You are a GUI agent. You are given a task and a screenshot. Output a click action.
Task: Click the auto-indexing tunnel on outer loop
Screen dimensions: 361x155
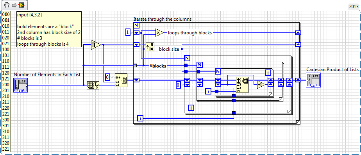pos(135,66)
